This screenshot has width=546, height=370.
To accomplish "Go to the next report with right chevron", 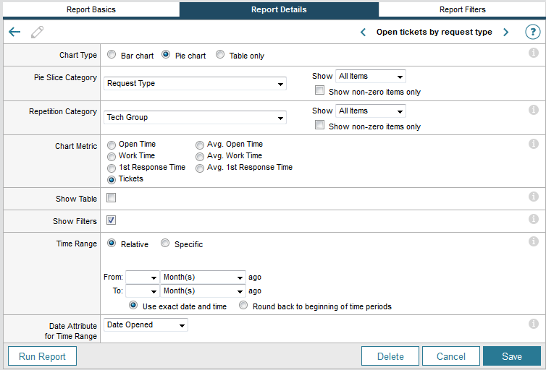I will 506,33.
